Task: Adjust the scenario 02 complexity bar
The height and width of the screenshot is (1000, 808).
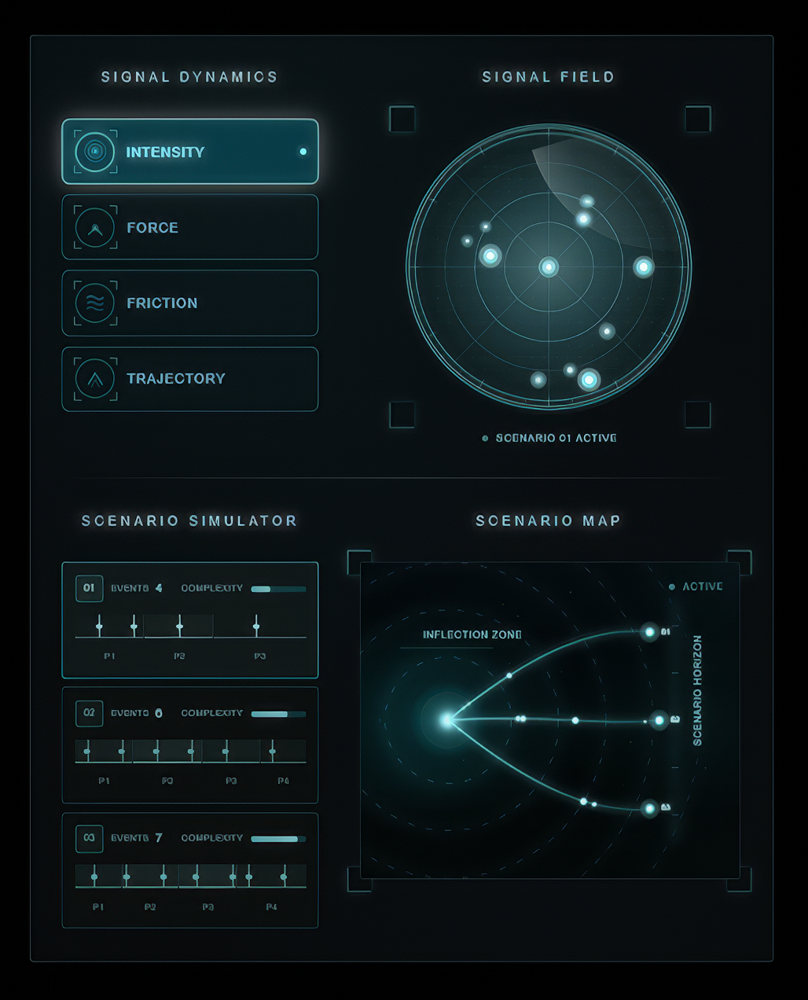Action: [x=278, y=714]
